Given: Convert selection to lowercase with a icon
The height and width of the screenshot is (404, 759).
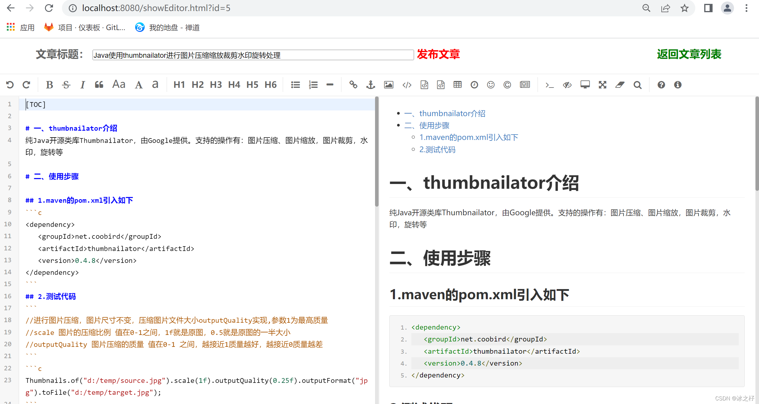Looking at the screenshot, I should [155, 85].
